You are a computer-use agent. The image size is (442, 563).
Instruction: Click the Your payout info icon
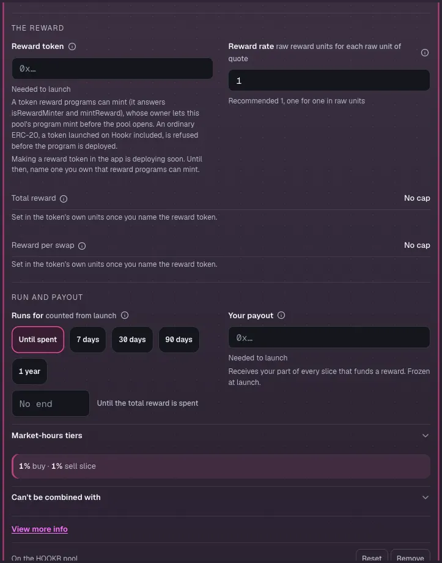tap(281, 315)
